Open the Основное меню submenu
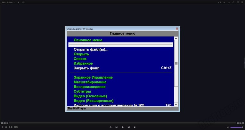This screenshot has width=245, height=130. (x=88, y=40)
